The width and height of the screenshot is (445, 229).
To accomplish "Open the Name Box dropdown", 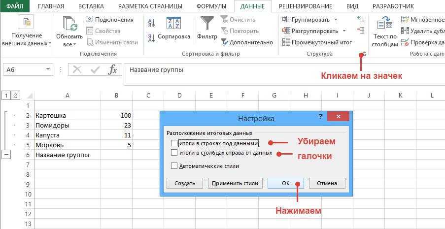I will pos(48,69).
